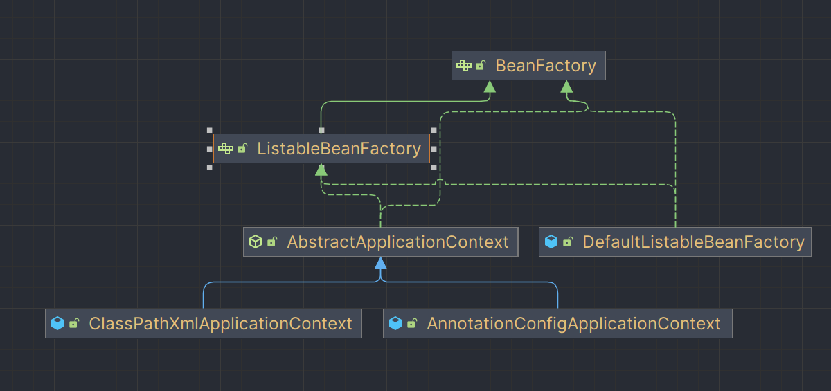
Task: Click the ListableBeanFactory node label text
Action: (339, 148)
